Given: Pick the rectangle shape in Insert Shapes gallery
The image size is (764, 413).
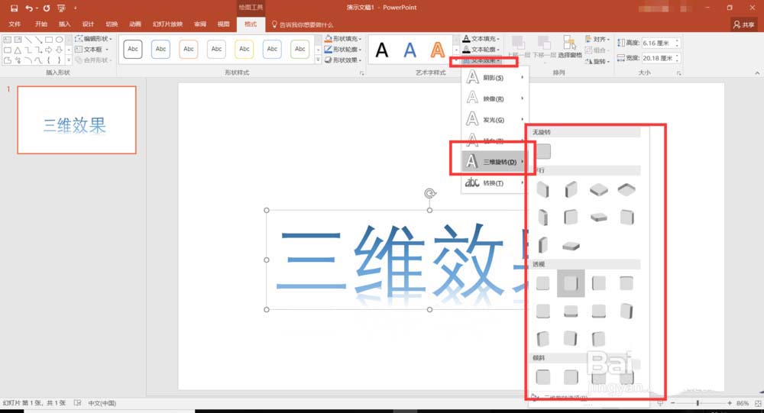Looking at the screenshot, I should (49, 40).
